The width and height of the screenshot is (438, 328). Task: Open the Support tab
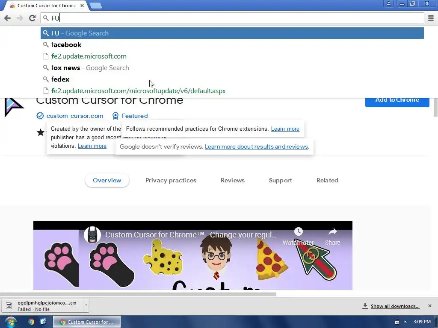[281, 181]
